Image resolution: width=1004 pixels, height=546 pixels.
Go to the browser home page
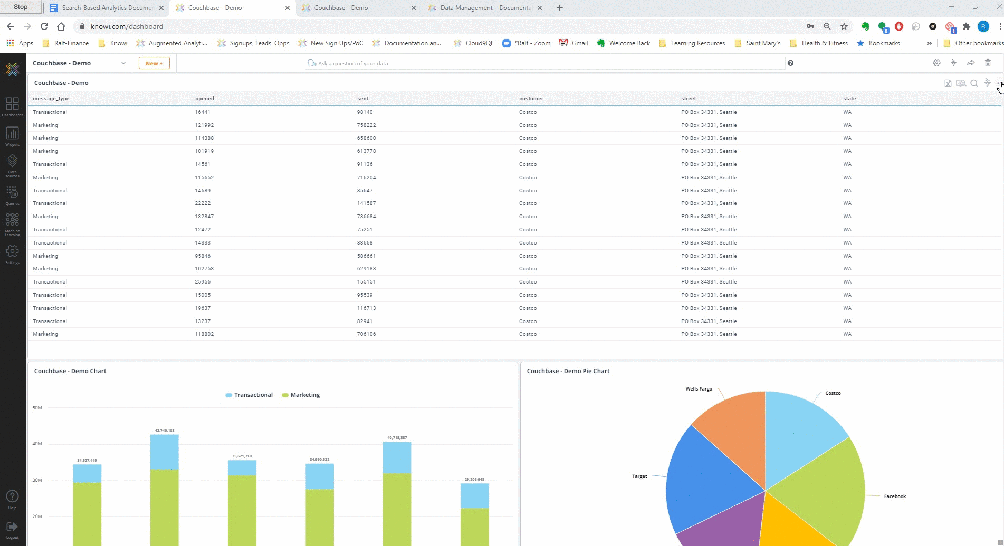61,26
